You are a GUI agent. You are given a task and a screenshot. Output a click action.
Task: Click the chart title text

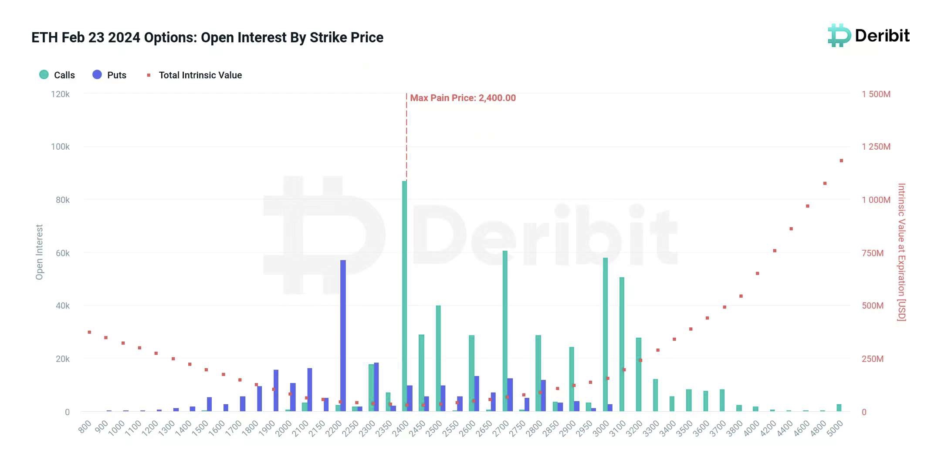click(x=207, y=37)
